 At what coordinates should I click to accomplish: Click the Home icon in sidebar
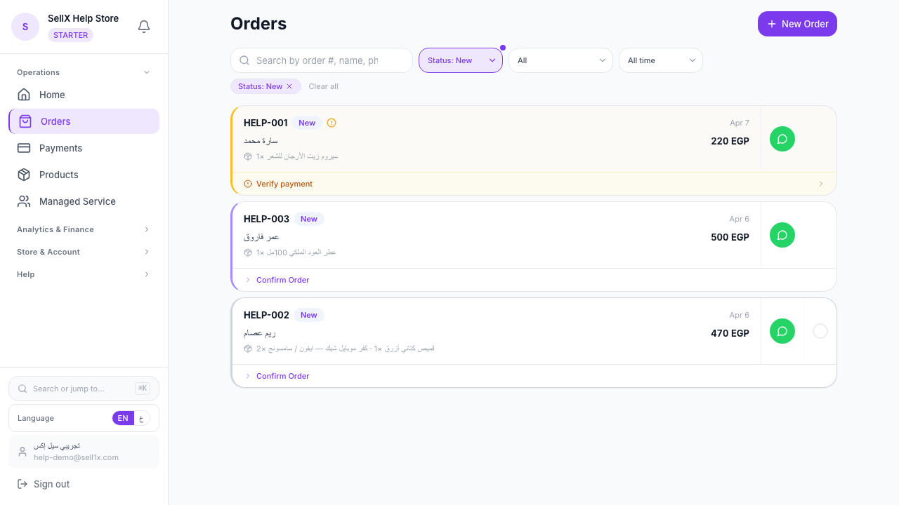[x=24, y=95]
